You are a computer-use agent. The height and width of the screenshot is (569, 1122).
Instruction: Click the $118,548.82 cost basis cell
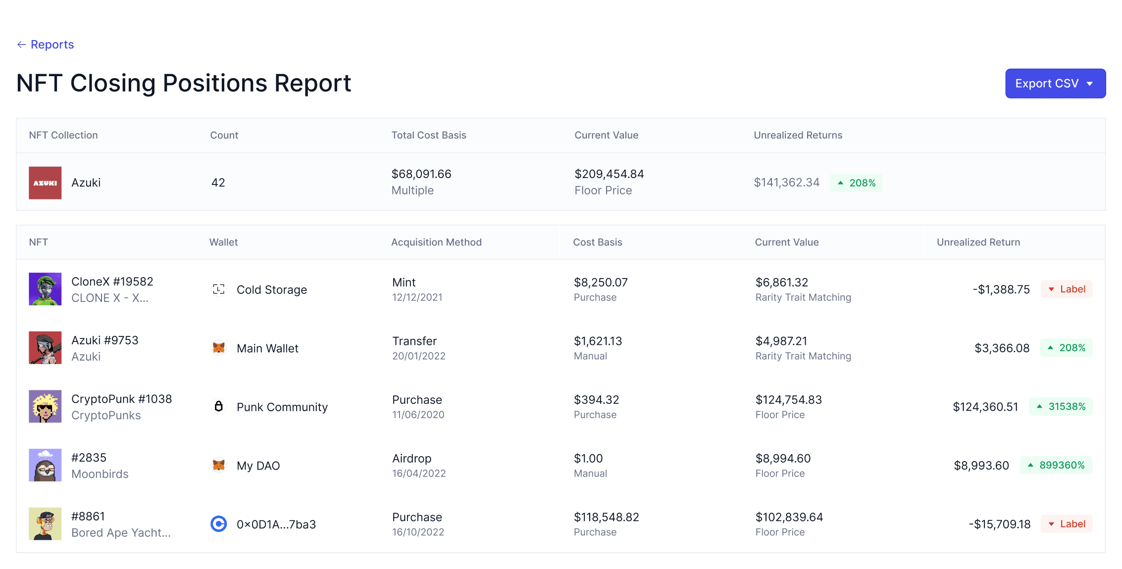pos(606,517)
